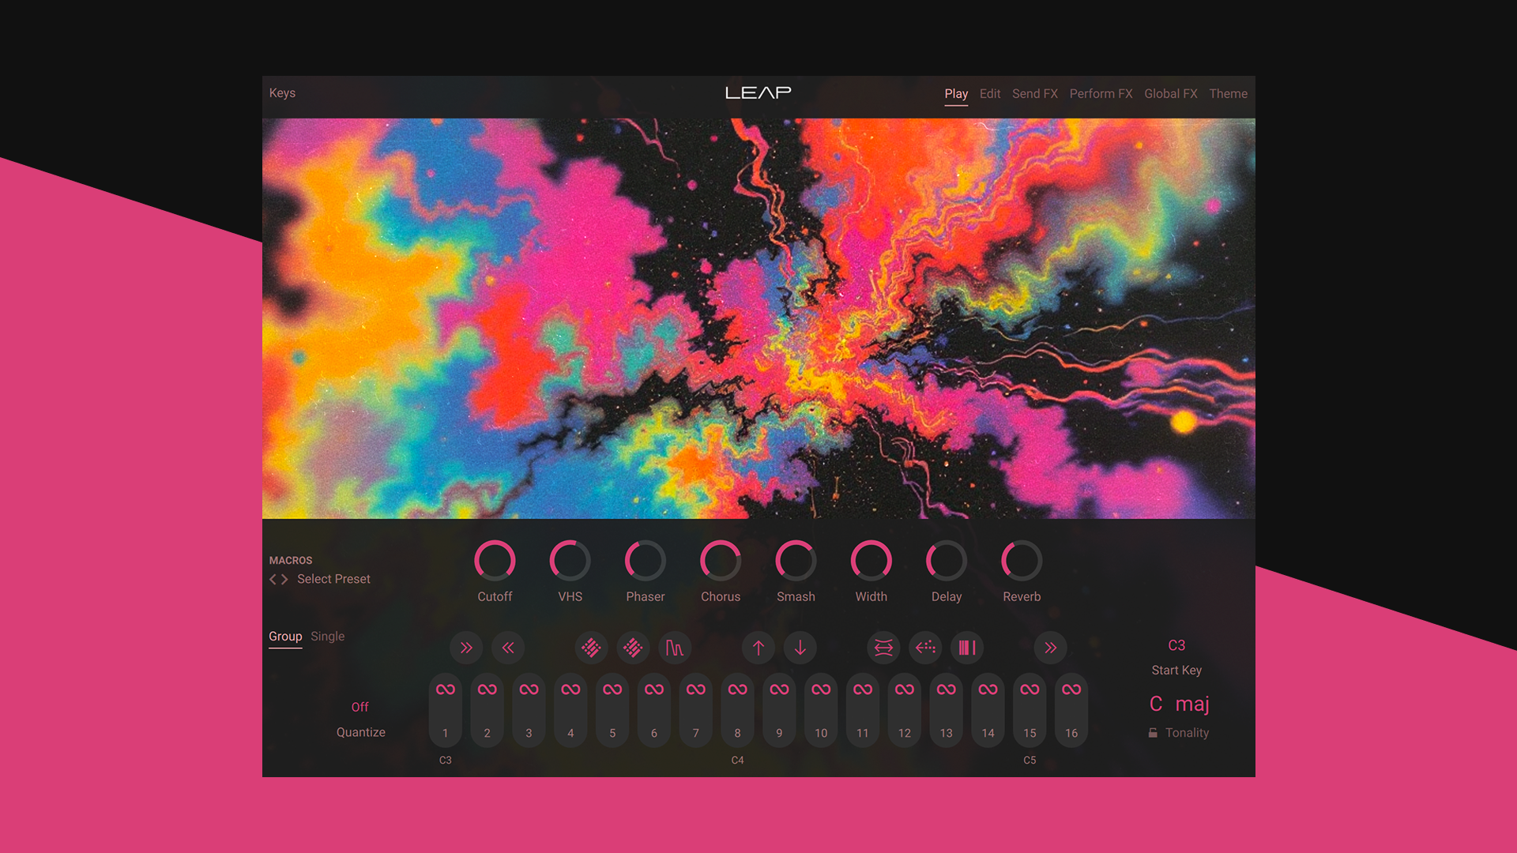Select the waveform shape icon
Image resolution: width=1517 pixels, height=853 pixels.
coord(675,648)
